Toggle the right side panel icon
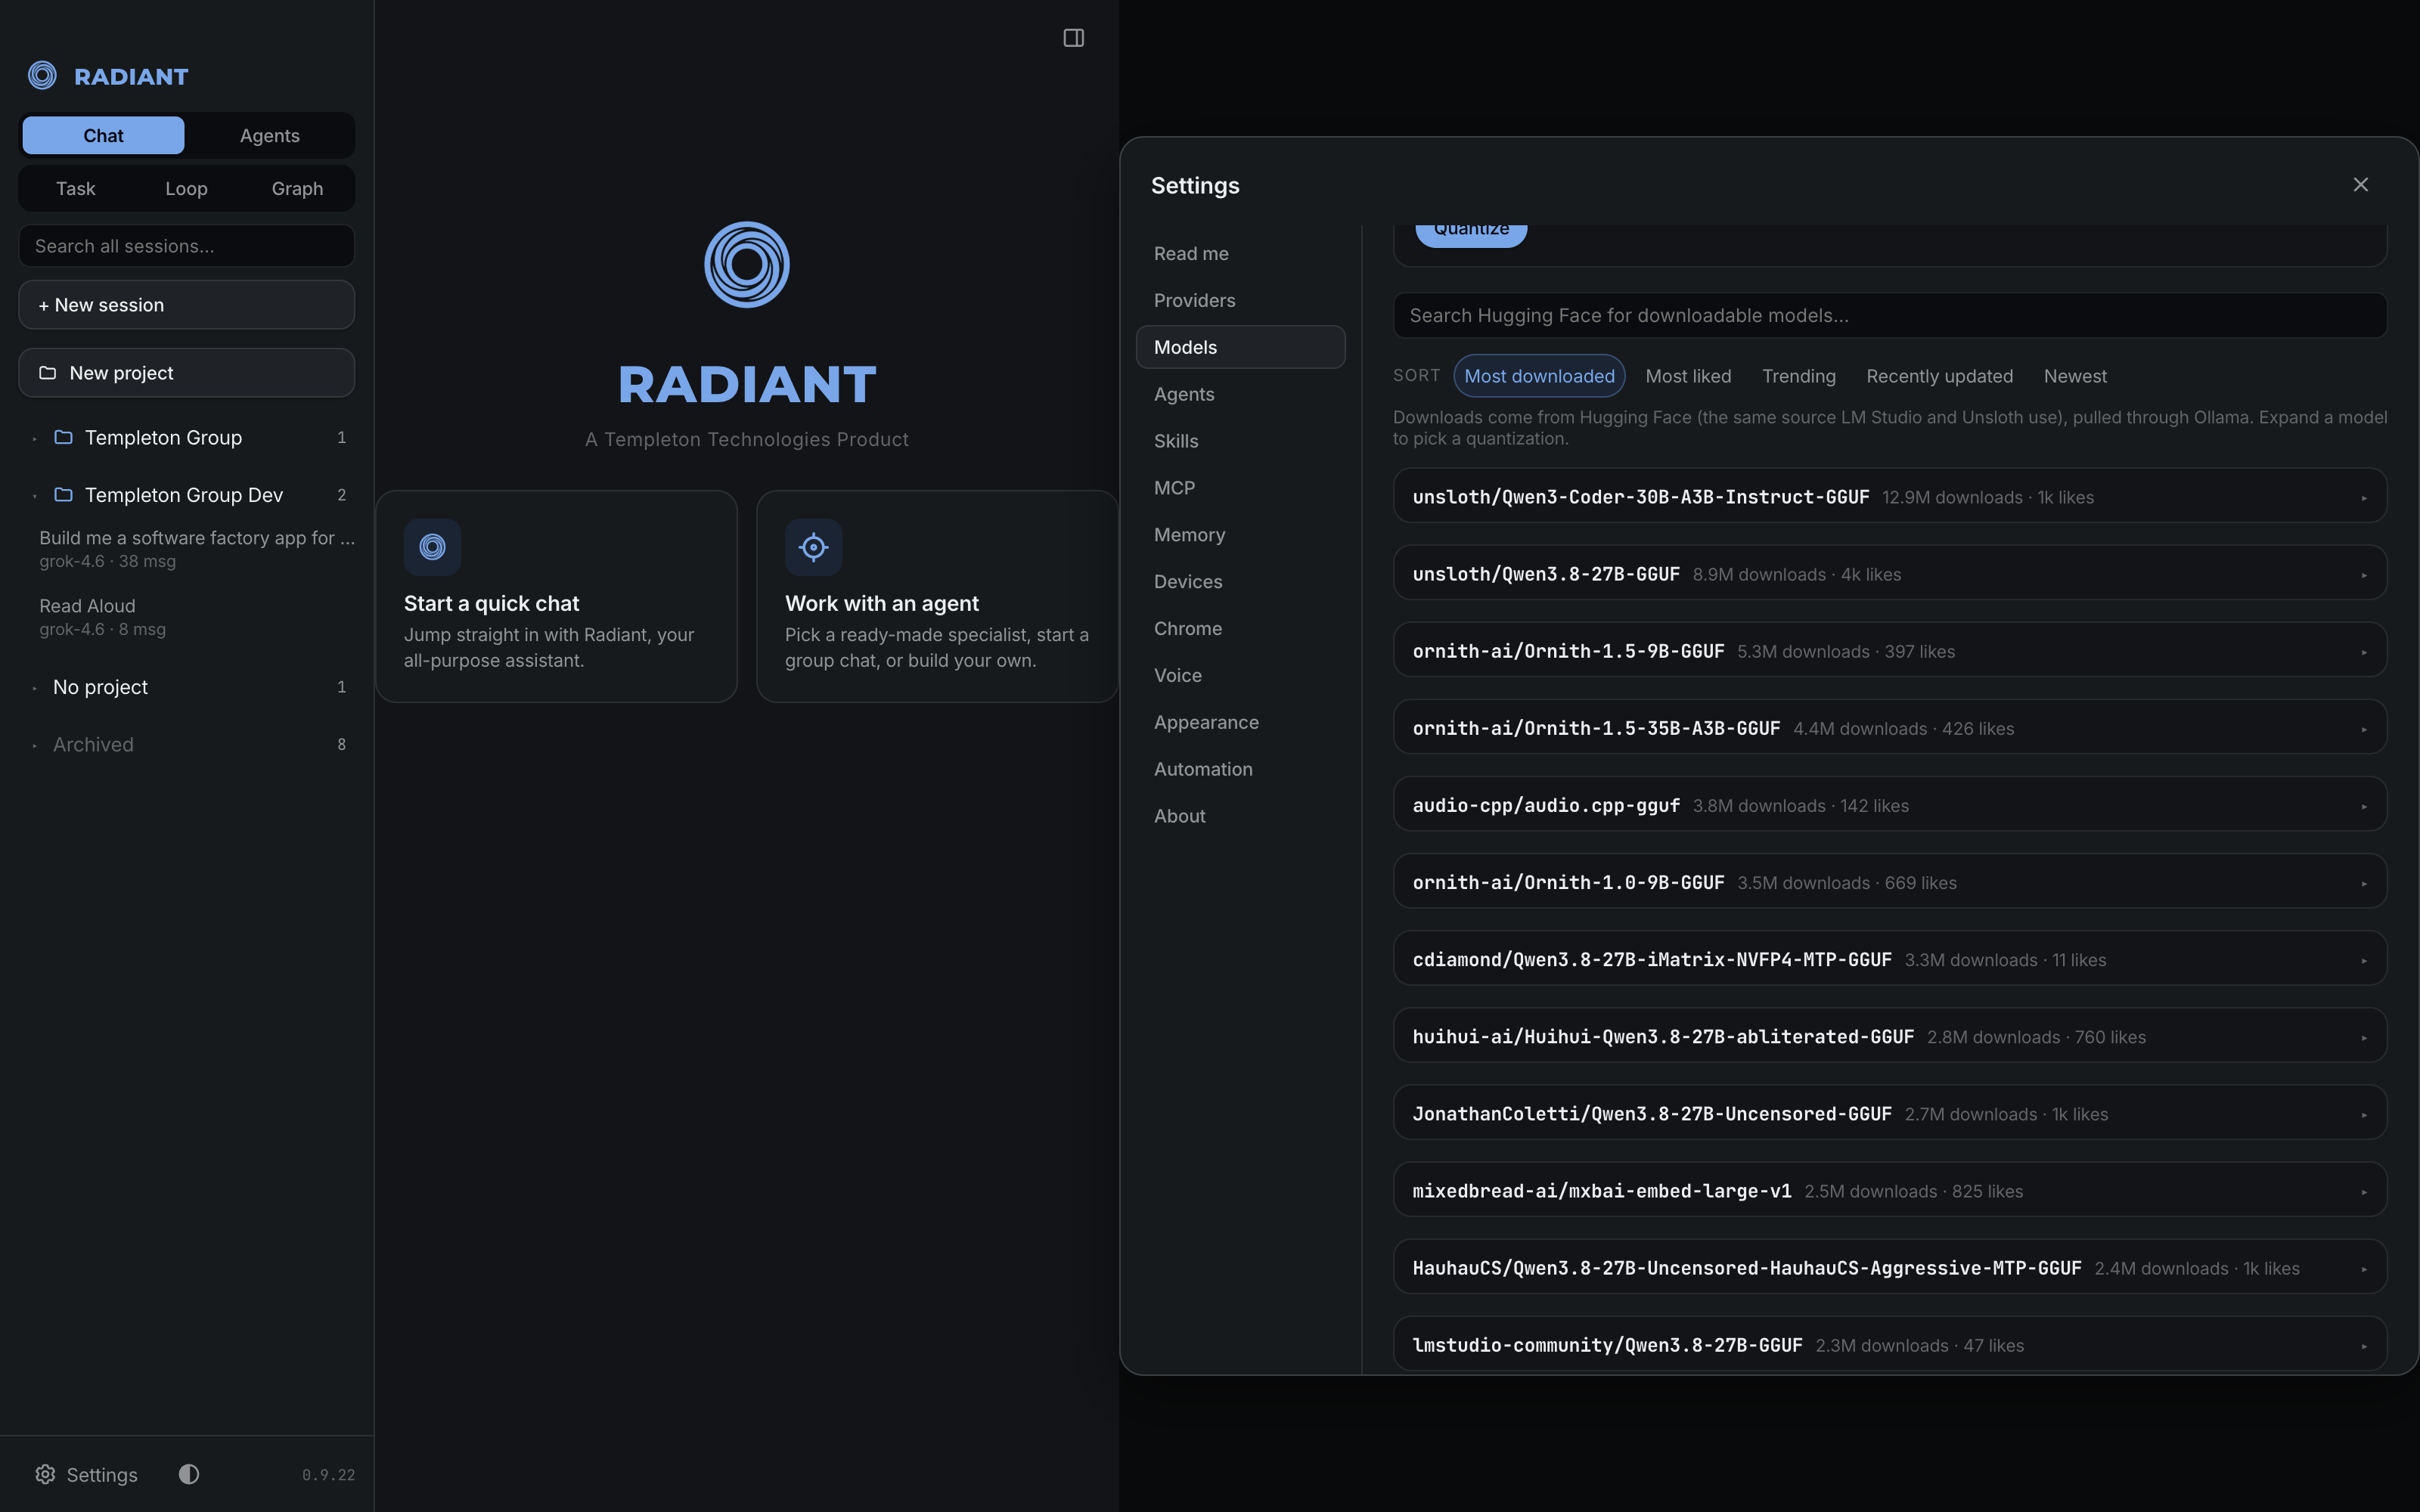The width and height of the screenshot is (2420, 1512). [x=1073, y=38]
